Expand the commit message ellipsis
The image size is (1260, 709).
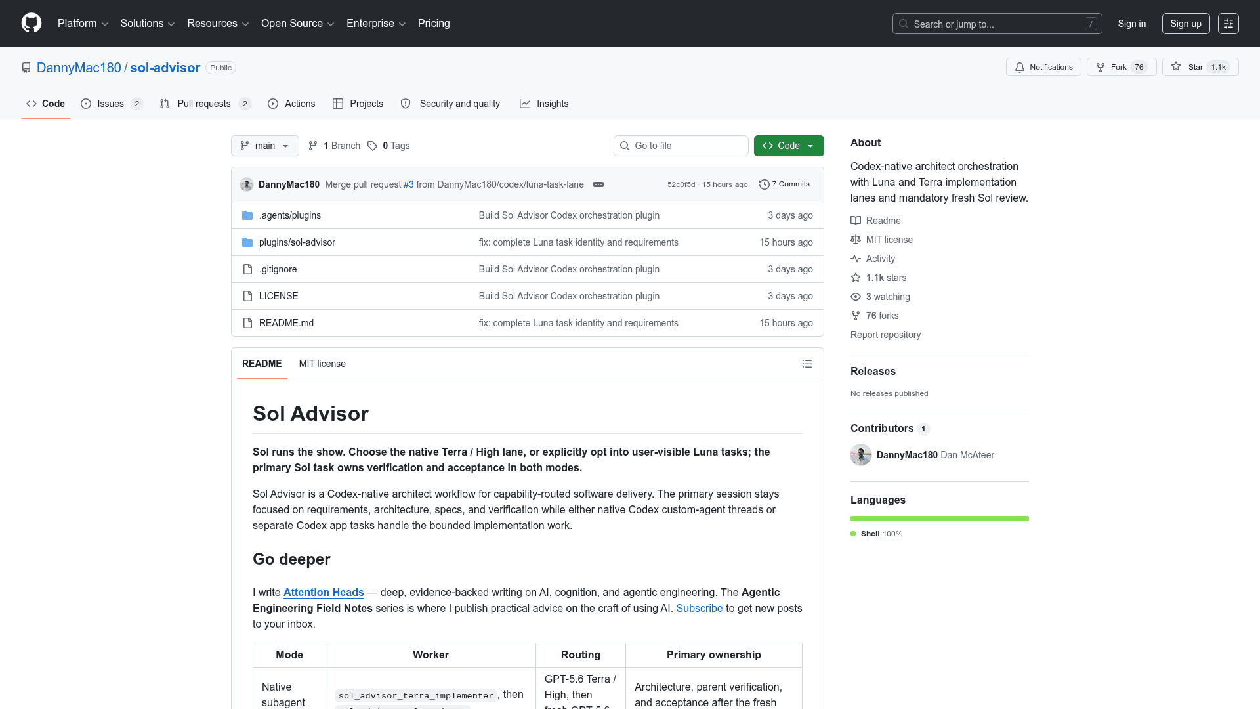pyautogui.click(x=598, y=184)
